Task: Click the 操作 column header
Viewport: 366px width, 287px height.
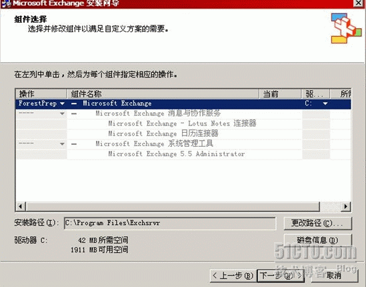Action: 41,93
